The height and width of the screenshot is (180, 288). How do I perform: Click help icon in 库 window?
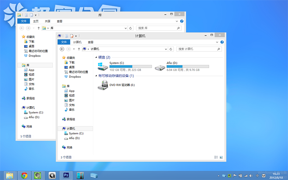click(x=182, y=21)
